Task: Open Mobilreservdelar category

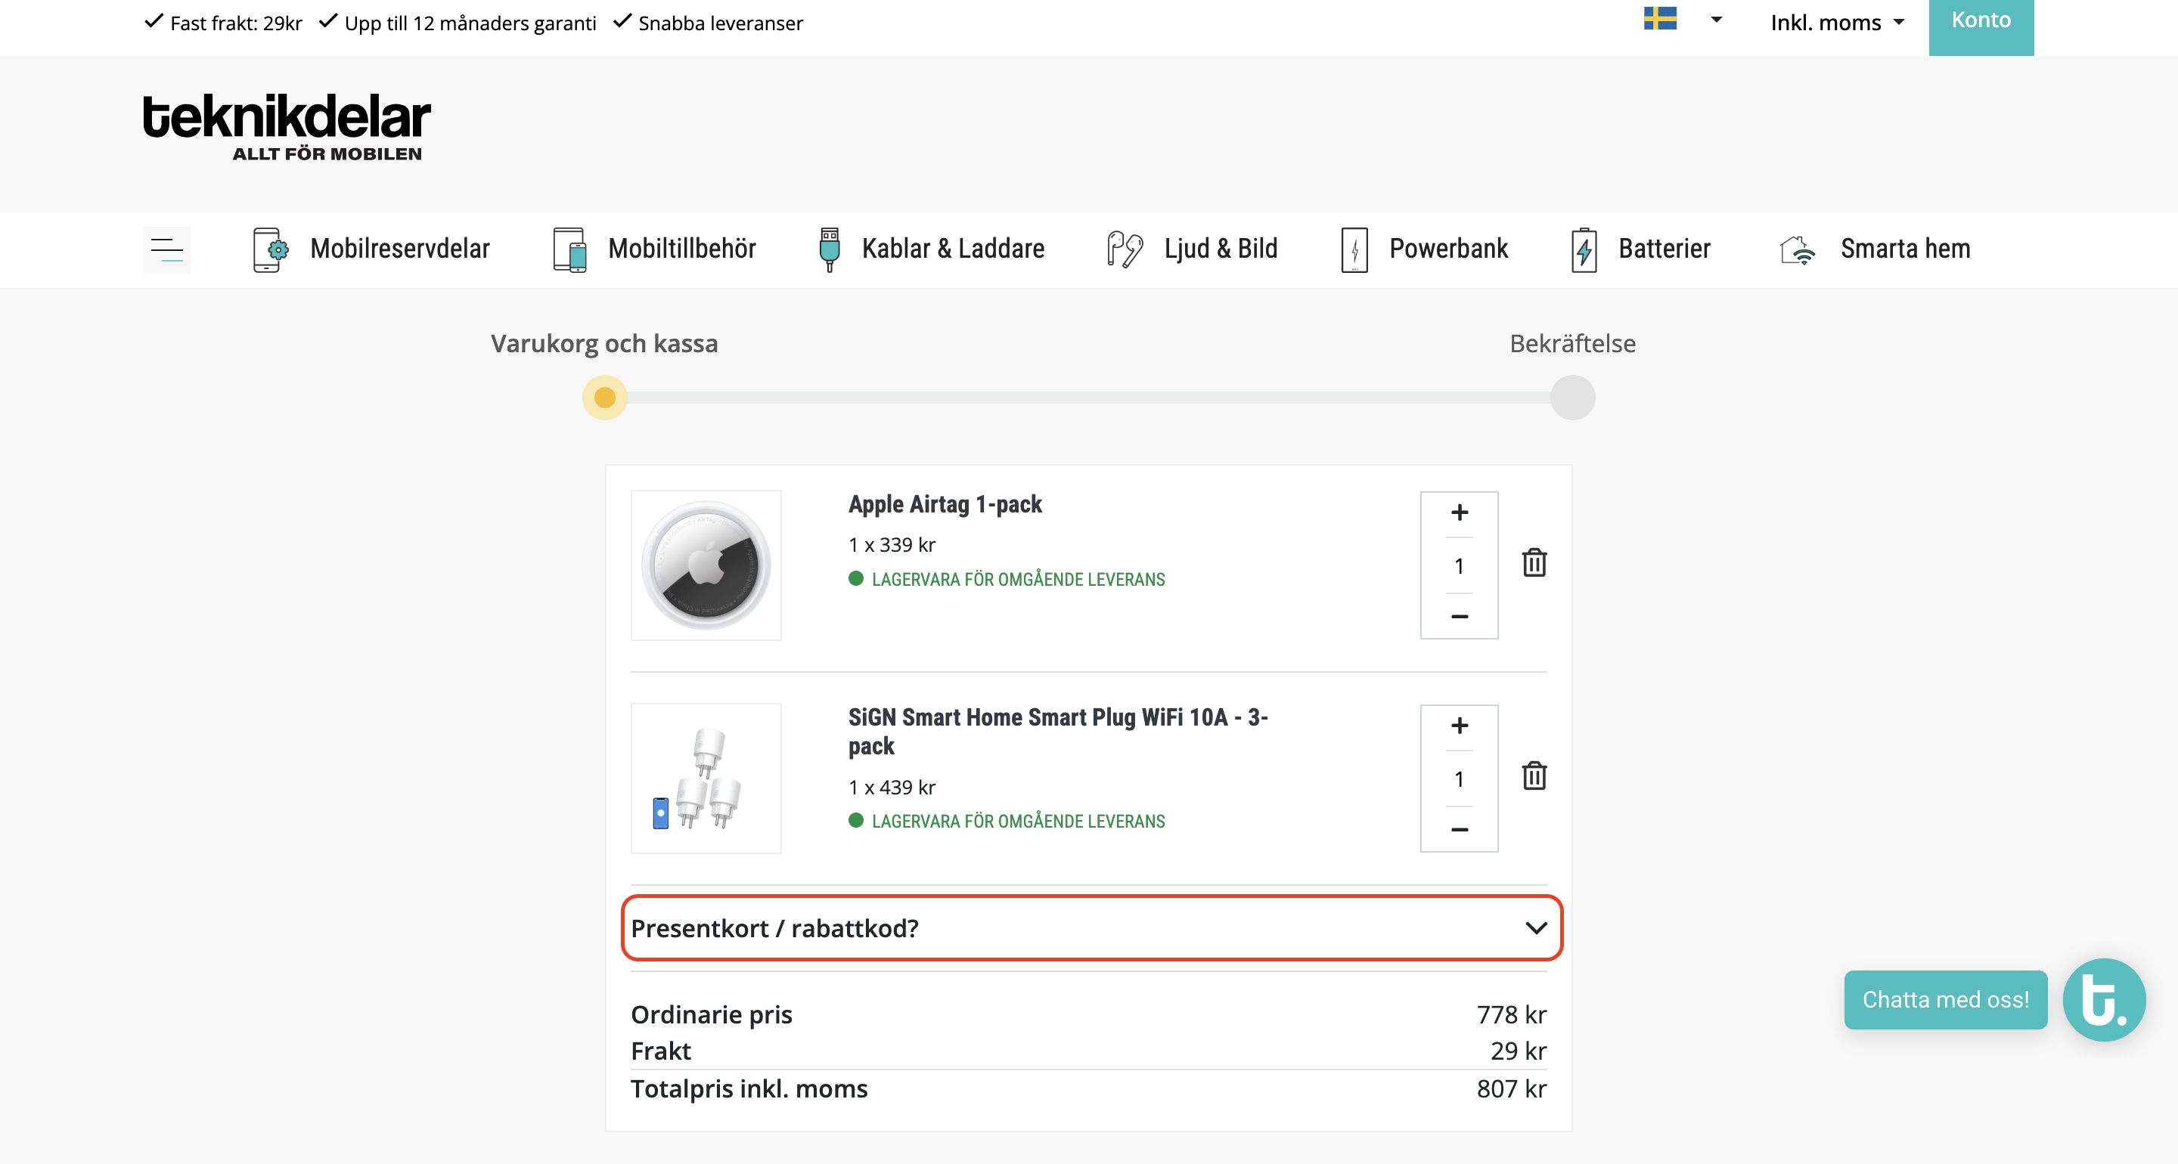Action: coord(399,249)
